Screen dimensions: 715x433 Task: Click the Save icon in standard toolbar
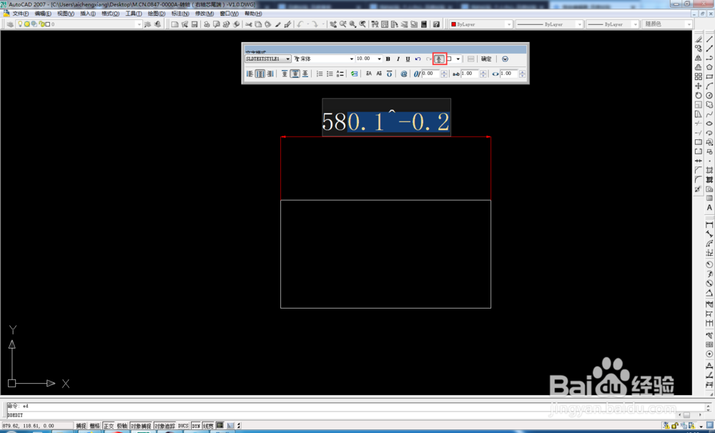point(194,24)
